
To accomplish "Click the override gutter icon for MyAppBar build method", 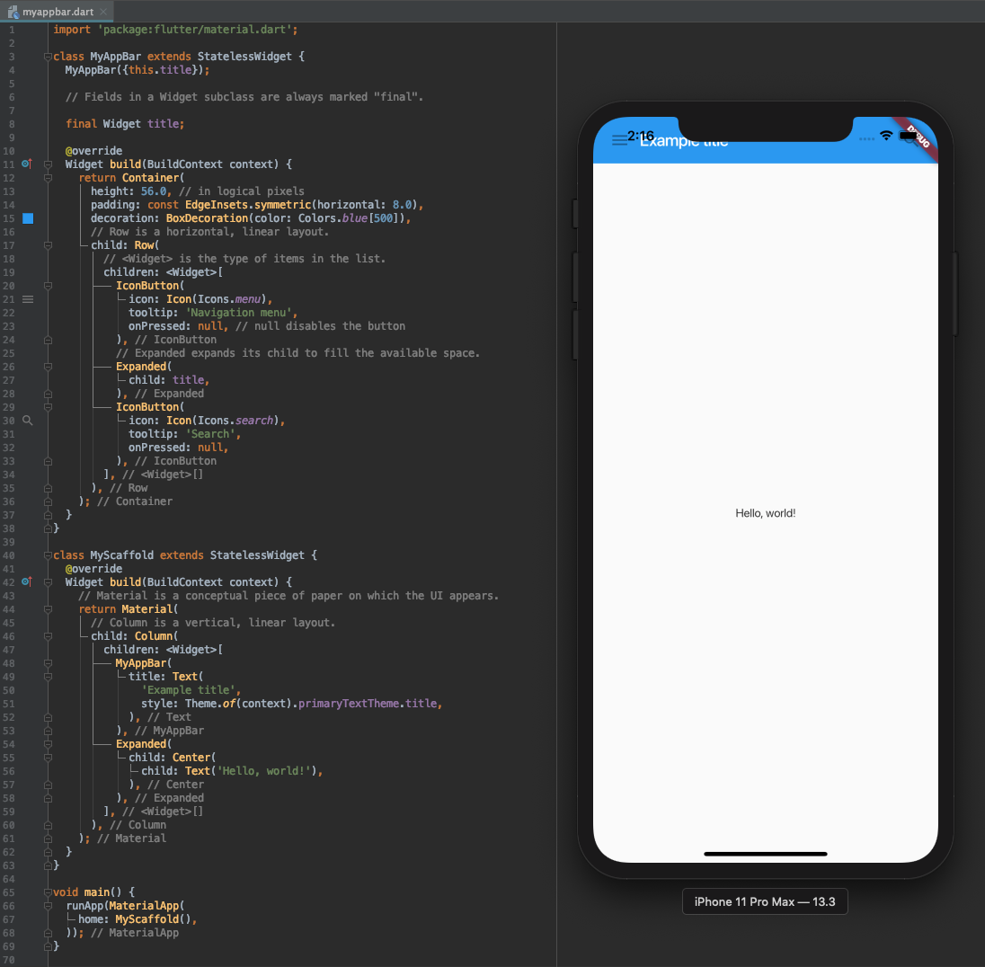I will click(26, 164).
